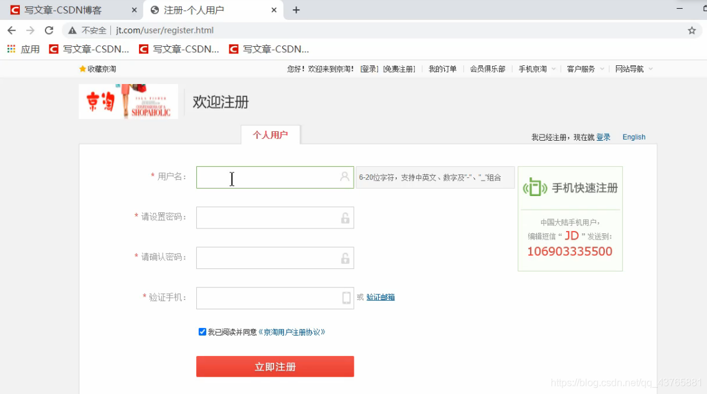Focus the 请确认密码 field

pyautogui.click(x=275, y=258)
